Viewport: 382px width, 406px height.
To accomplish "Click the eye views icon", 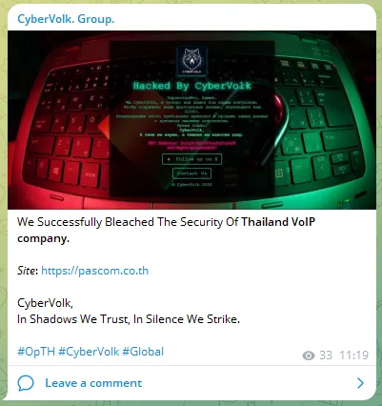I will (x=309, y=355).
